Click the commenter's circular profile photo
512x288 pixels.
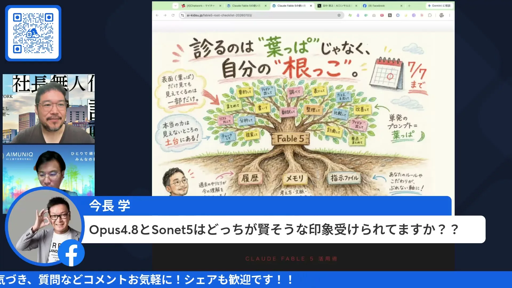click(45, 226)
